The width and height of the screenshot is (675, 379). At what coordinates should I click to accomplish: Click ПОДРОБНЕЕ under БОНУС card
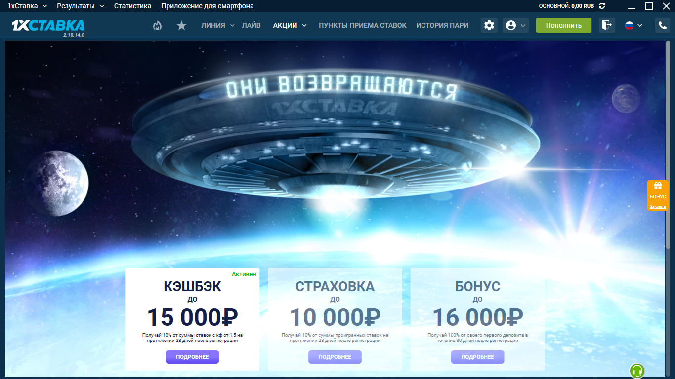(x=478, y=357)
